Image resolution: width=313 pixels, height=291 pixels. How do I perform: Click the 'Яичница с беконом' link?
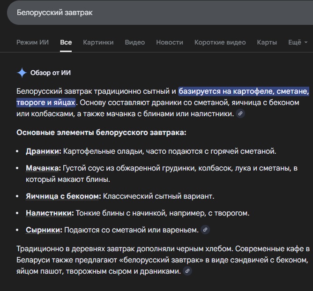coord(63,196)
